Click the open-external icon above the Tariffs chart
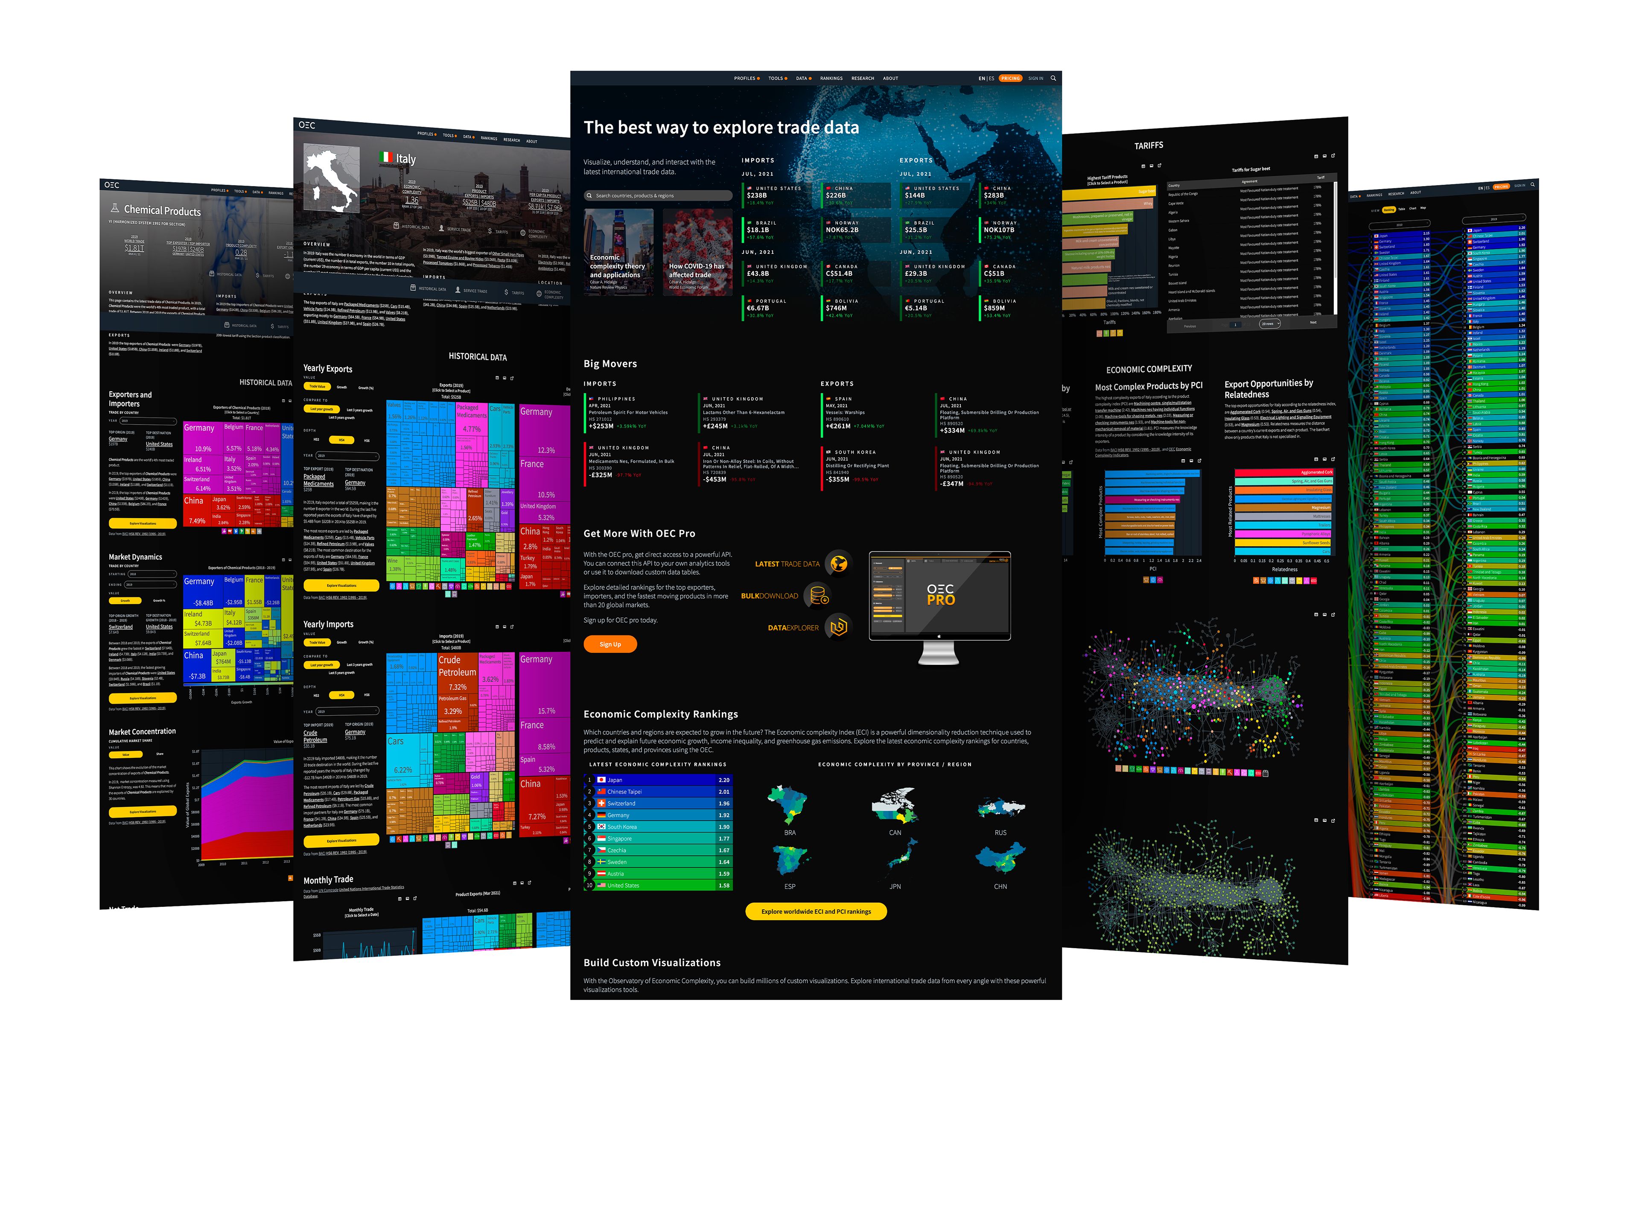Screen dimensions: 1639x1229 click(x=1159, y=166)
